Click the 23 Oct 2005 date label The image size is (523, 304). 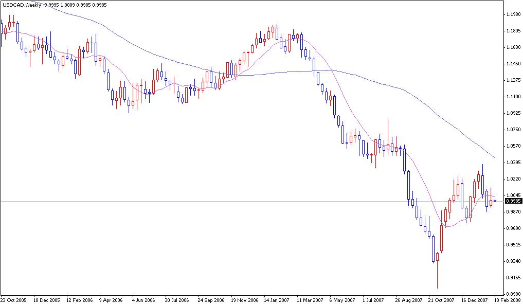click(x=14, y=300)
